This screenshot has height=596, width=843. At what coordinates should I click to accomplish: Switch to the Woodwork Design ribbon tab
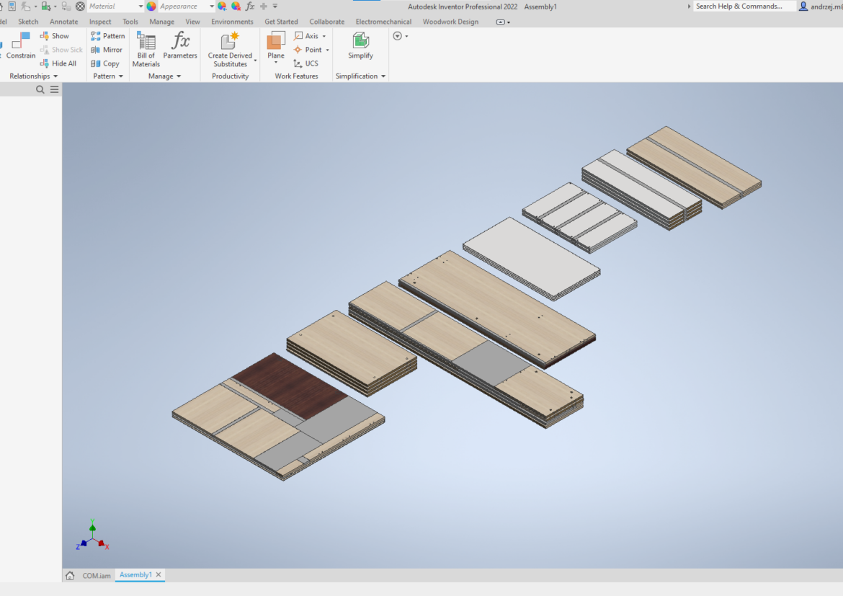[x=450, y=22]
